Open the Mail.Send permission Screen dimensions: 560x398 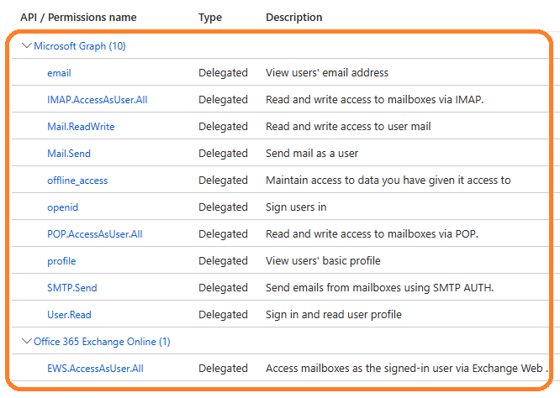click(x=69, y=154)
